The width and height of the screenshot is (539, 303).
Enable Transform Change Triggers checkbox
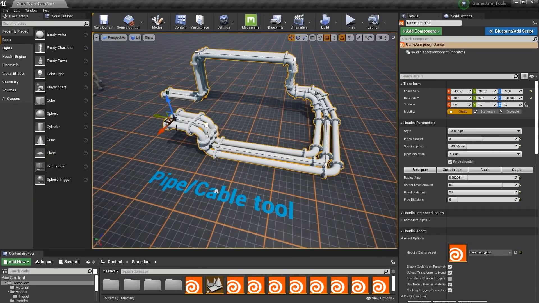tap(450, 279)
